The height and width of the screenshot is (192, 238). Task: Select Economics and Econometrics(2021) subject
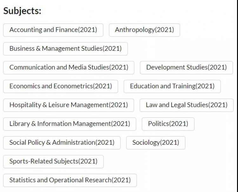(61, 86)
